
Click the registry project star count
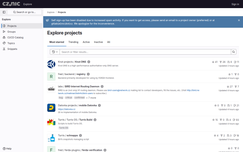tap(230, 74)
